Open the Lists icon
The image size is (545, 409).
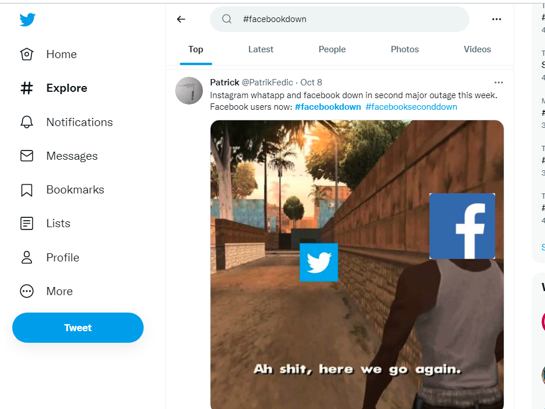tap(27, 224)
